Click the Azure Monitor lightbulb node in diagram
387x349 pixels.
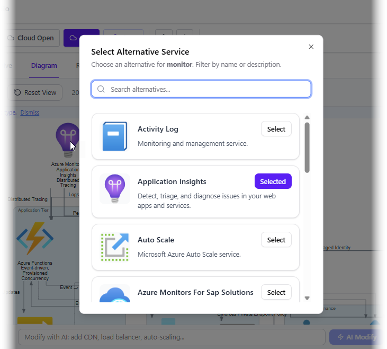click(67, 139)
